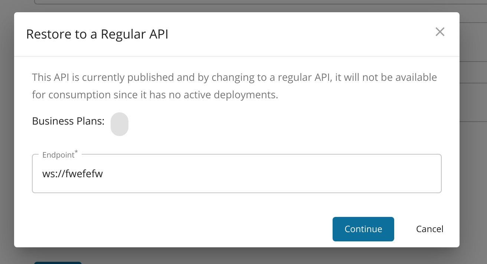Viewport: 487px width, 264px height.
Task: Click the gray oval beside Business Plans
Action: (119, 124)
